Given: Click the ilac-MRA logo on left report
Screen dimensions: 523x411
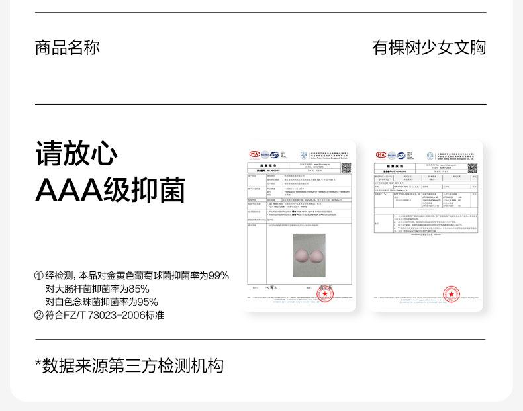Looking at the screenshot, I should coord(264,154).
